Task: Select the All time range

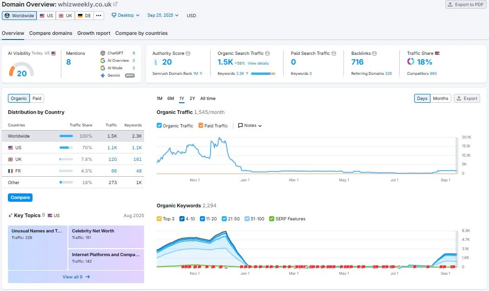Action: tap(208, 99)
